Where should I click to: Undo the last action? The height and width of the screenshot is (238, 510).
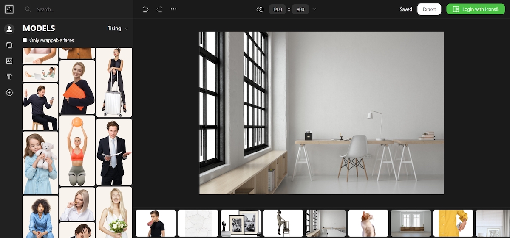click(146, 9)
